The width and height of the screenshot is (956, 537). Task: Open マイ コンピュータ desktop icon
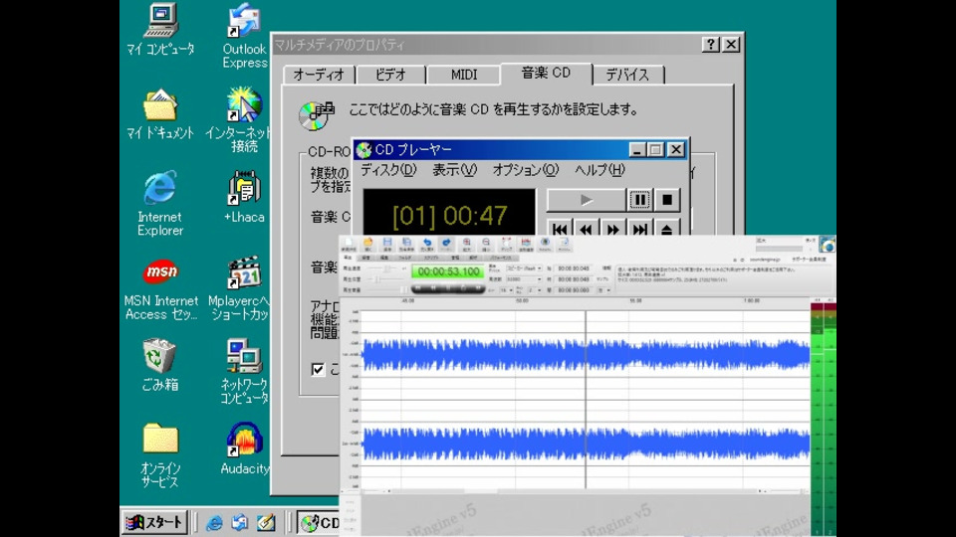[160, 29]
